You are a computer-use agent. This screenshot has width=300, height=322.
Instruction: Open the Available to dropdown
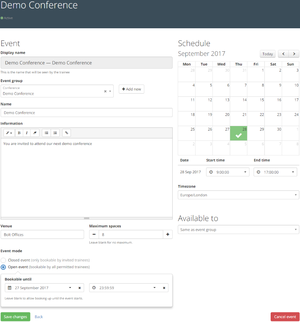pos(239,229)
